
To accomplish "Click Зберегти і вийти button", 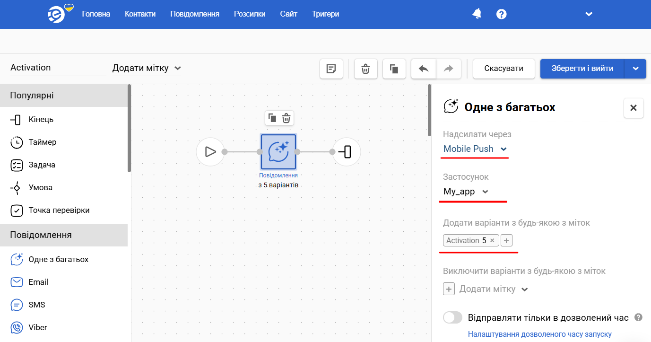I will point(582,69).
